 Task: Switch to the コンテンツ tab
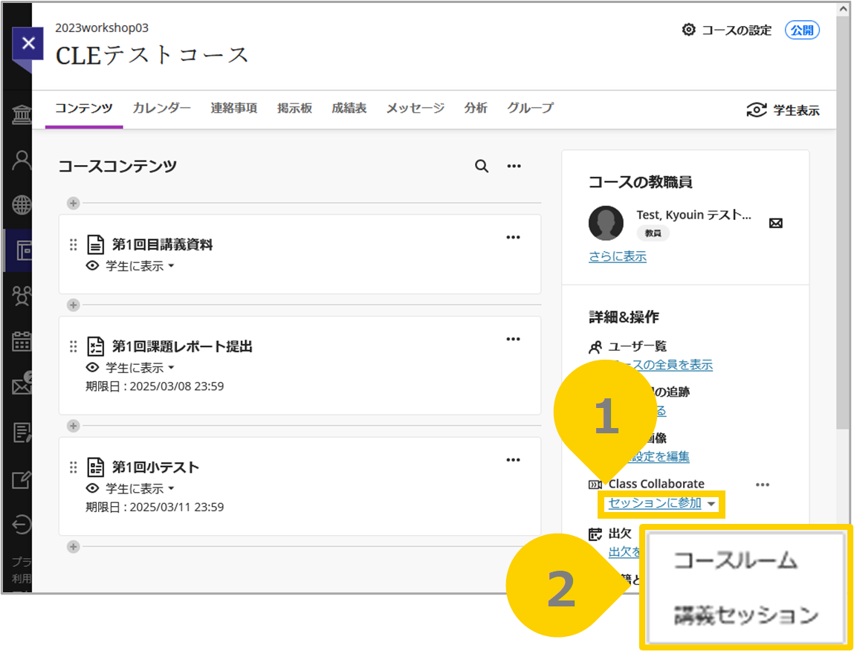(84, 108)
